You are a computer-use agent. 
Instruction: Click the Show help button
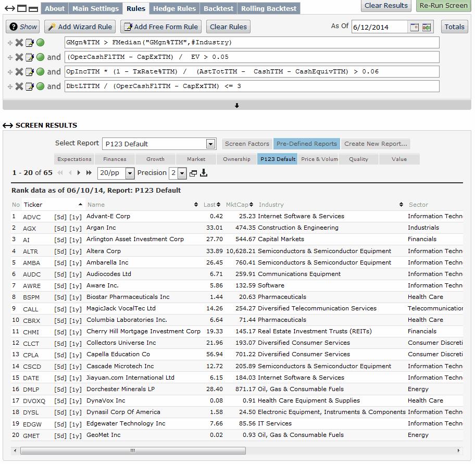coord(23,27)
